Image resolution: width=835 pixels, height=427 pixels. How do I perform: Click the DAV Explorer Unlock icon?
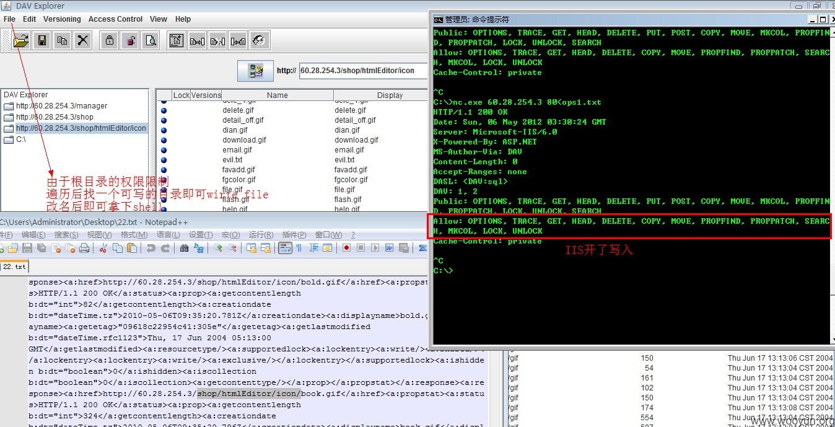[x=130, y=41]
